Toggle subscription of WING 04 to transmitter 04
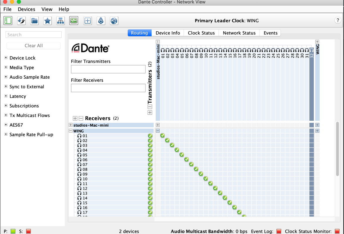344x234 pixels. tap(177, 150)
